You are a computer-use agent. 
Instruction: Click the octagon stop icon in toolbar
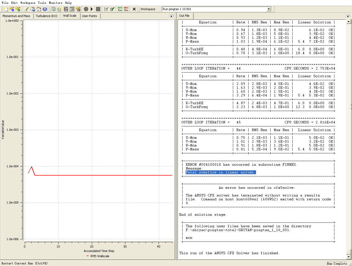86,9
